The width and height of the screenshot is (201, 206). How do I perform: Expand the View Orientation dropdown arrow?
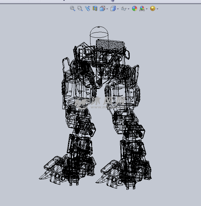pos(107,9)
